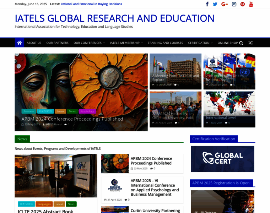Open the search magnifier icon
Screen dimensions: 270x213
(x=241, y=43)
